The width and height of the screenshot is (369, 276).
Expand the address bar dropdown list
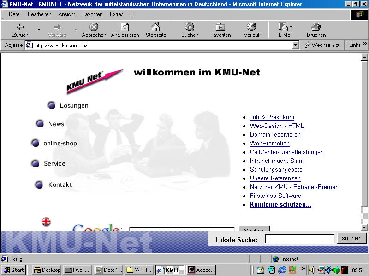click(x=296, y=45)
